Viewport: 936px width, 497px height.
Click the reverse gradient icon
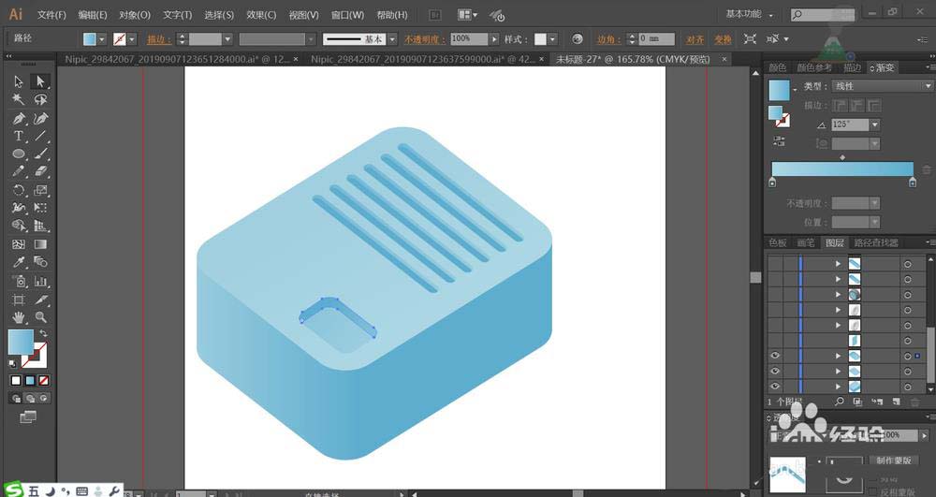(779, 141)
